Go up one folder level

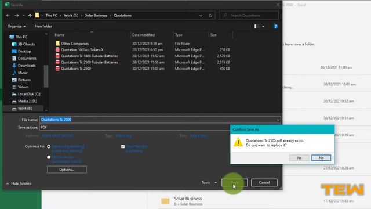[x=30, y=16]
